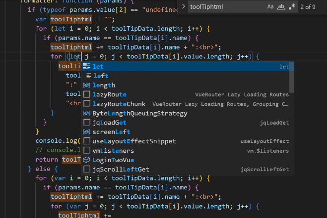Click '"undefined' string in typeof condition

[x=160, y=10]
